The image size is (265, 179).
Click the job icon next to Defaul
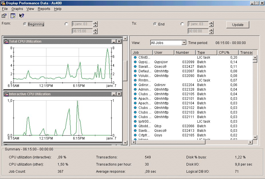[135, 71]
